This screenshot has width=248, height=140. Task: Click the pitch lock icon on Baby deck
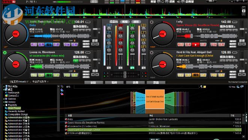coord(99,32)
